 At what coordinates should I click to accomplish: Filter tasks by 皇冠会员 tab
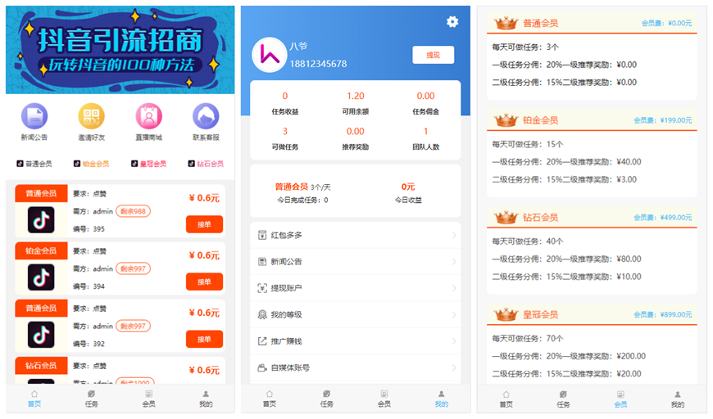pyautogui.click(x=148, y=164)
